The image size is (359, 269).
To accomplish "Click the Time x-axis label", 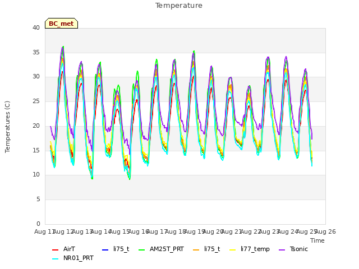I will (317, 240).
